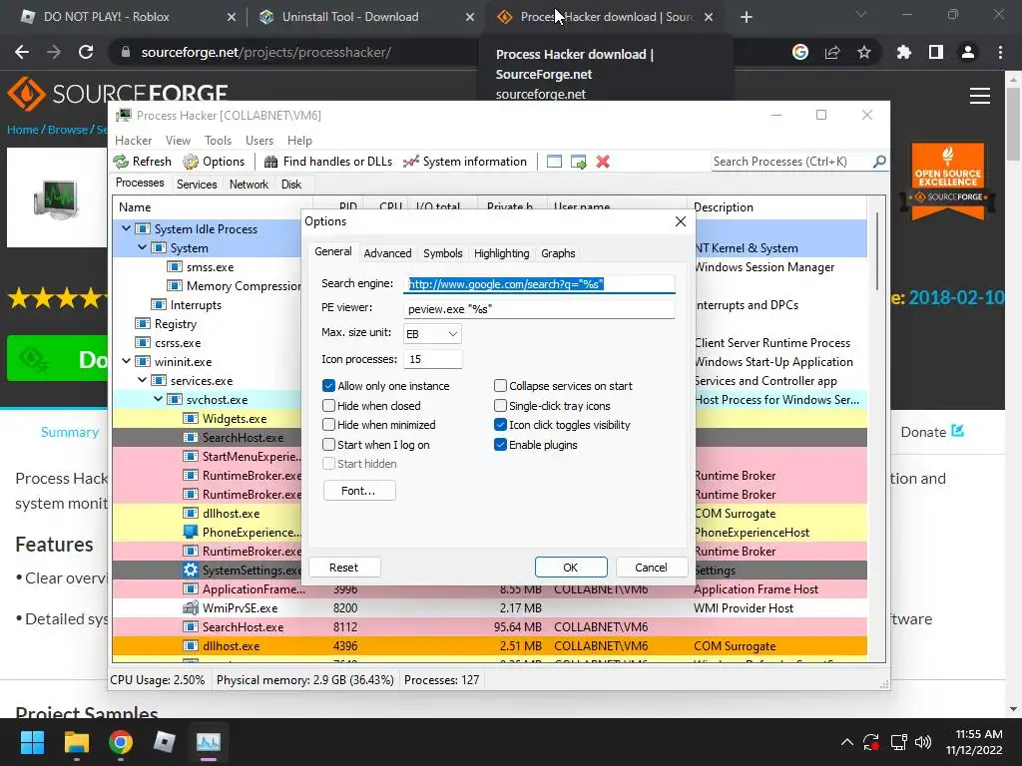Reload the page in Chrome

pyautogui.click(x=86, y=52)
